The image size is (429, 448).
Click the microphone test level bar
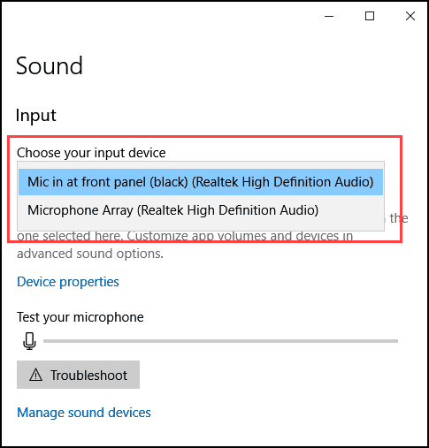point(220,341)
